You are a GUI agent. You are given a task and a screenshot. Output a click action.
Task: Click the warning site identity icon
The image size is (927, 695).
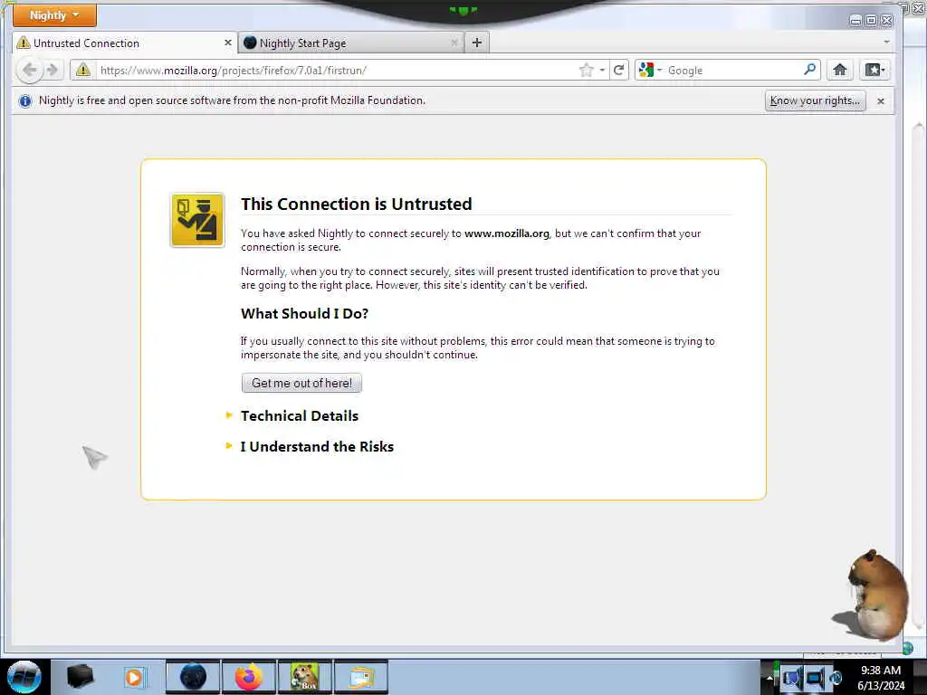click(x=83, y=70)
